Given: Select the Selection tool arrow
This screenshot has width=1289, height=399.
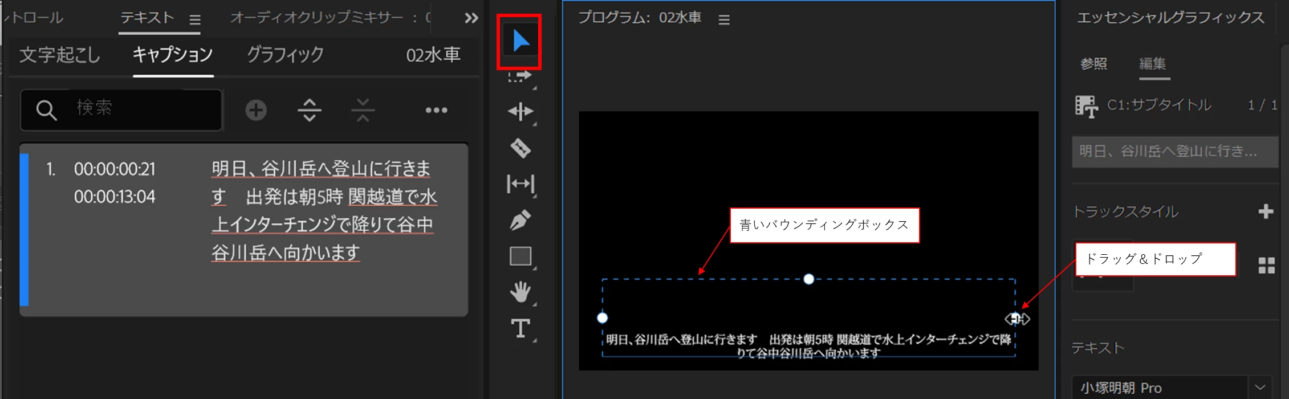Looking at the screenshot, I should tap(520, 42).
